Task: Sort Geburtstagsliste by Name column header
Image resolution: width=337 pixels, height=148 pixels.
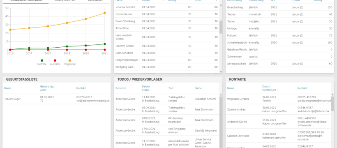Action: [x=7, y=88]
